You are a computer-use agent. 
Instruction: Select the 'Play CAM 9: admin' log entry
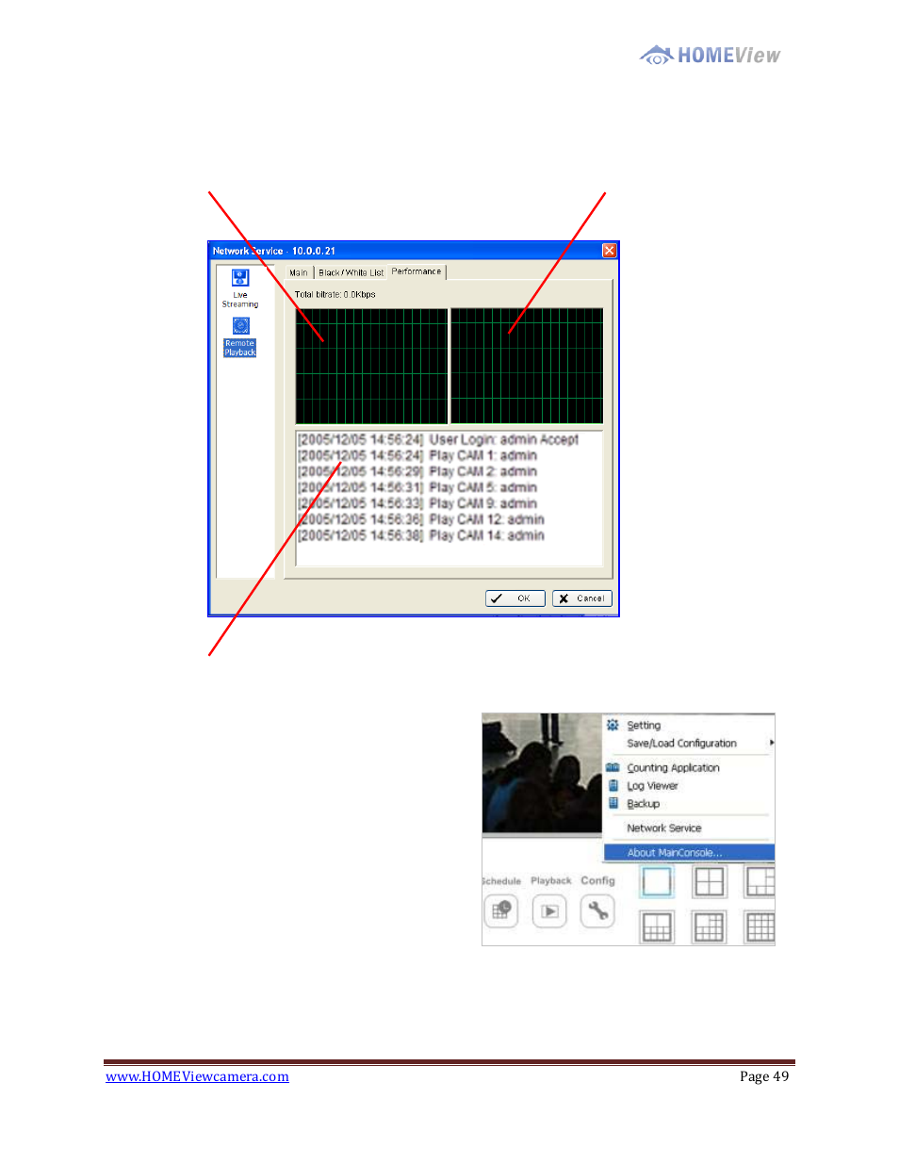[417, 503]
